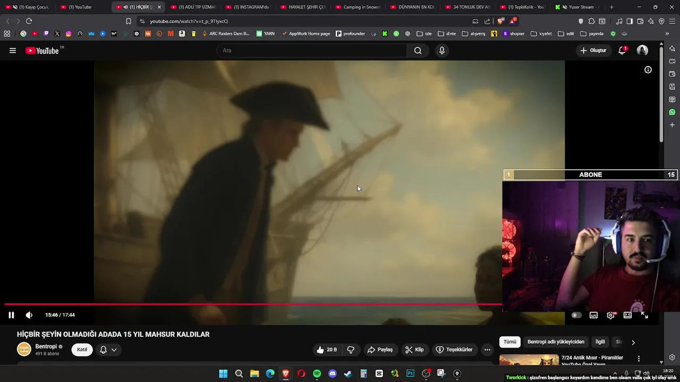Screen dimensions: 680x382
Task: Like the video with 20 B likes
Action: [327, 350]
